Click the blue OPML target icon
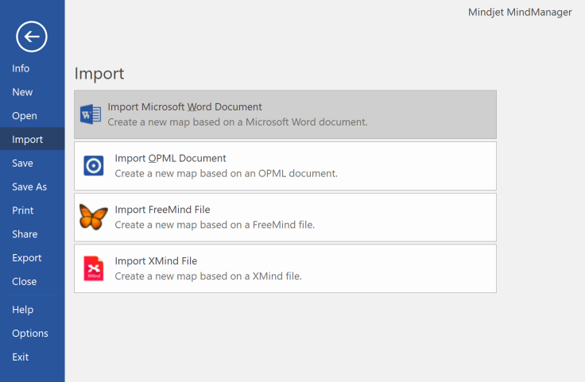This screenshot has height=382, width=585. click(x=94, y=166)
